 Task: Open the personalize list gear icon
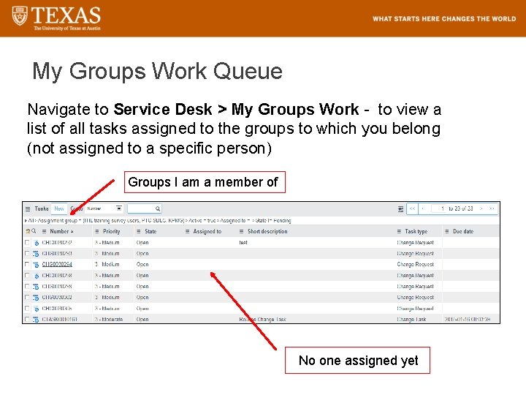tap(28, 231)
